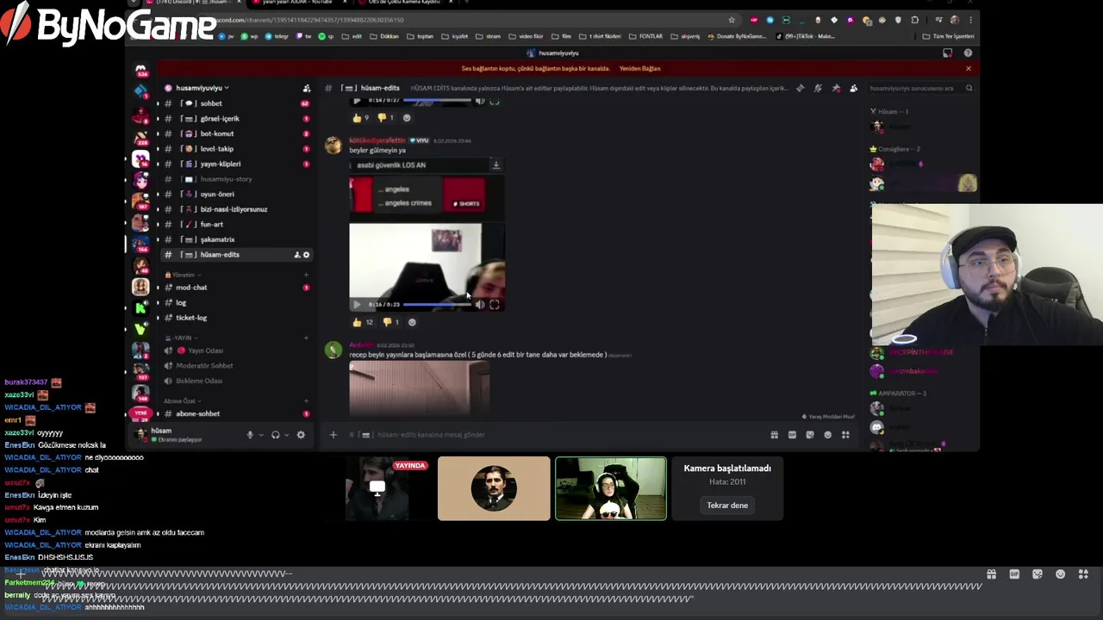Search the husamviyuviyu server field
Screen dimensions: 1103x620
[920, 88]
